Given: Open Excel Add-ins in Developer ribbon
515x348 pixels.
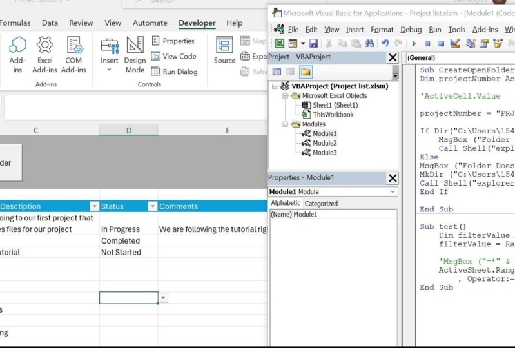Looking at the screenshot, I should pos(44,55).
